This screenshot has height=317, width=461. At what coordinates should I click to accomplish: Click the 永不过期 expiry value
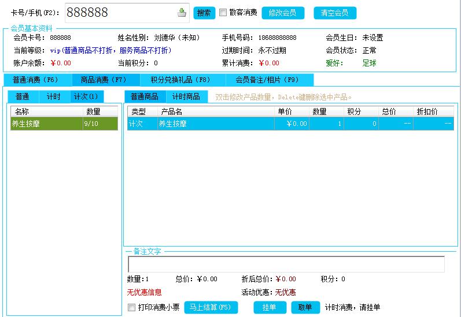pyautogui.click(x=272, y=50)
